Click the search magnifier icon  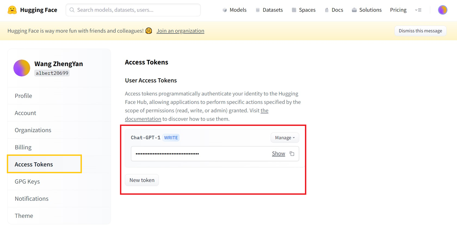[72, 10]
